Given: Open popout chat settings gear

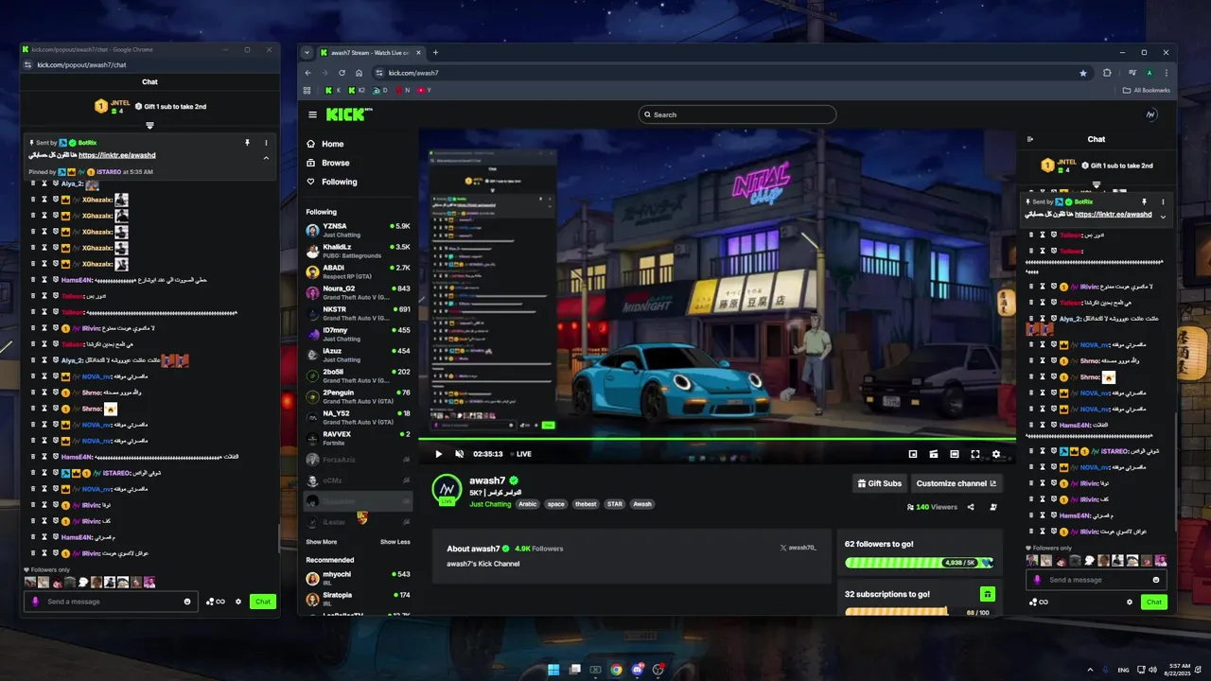Looking at the screenshot, I should coord(238,602).
